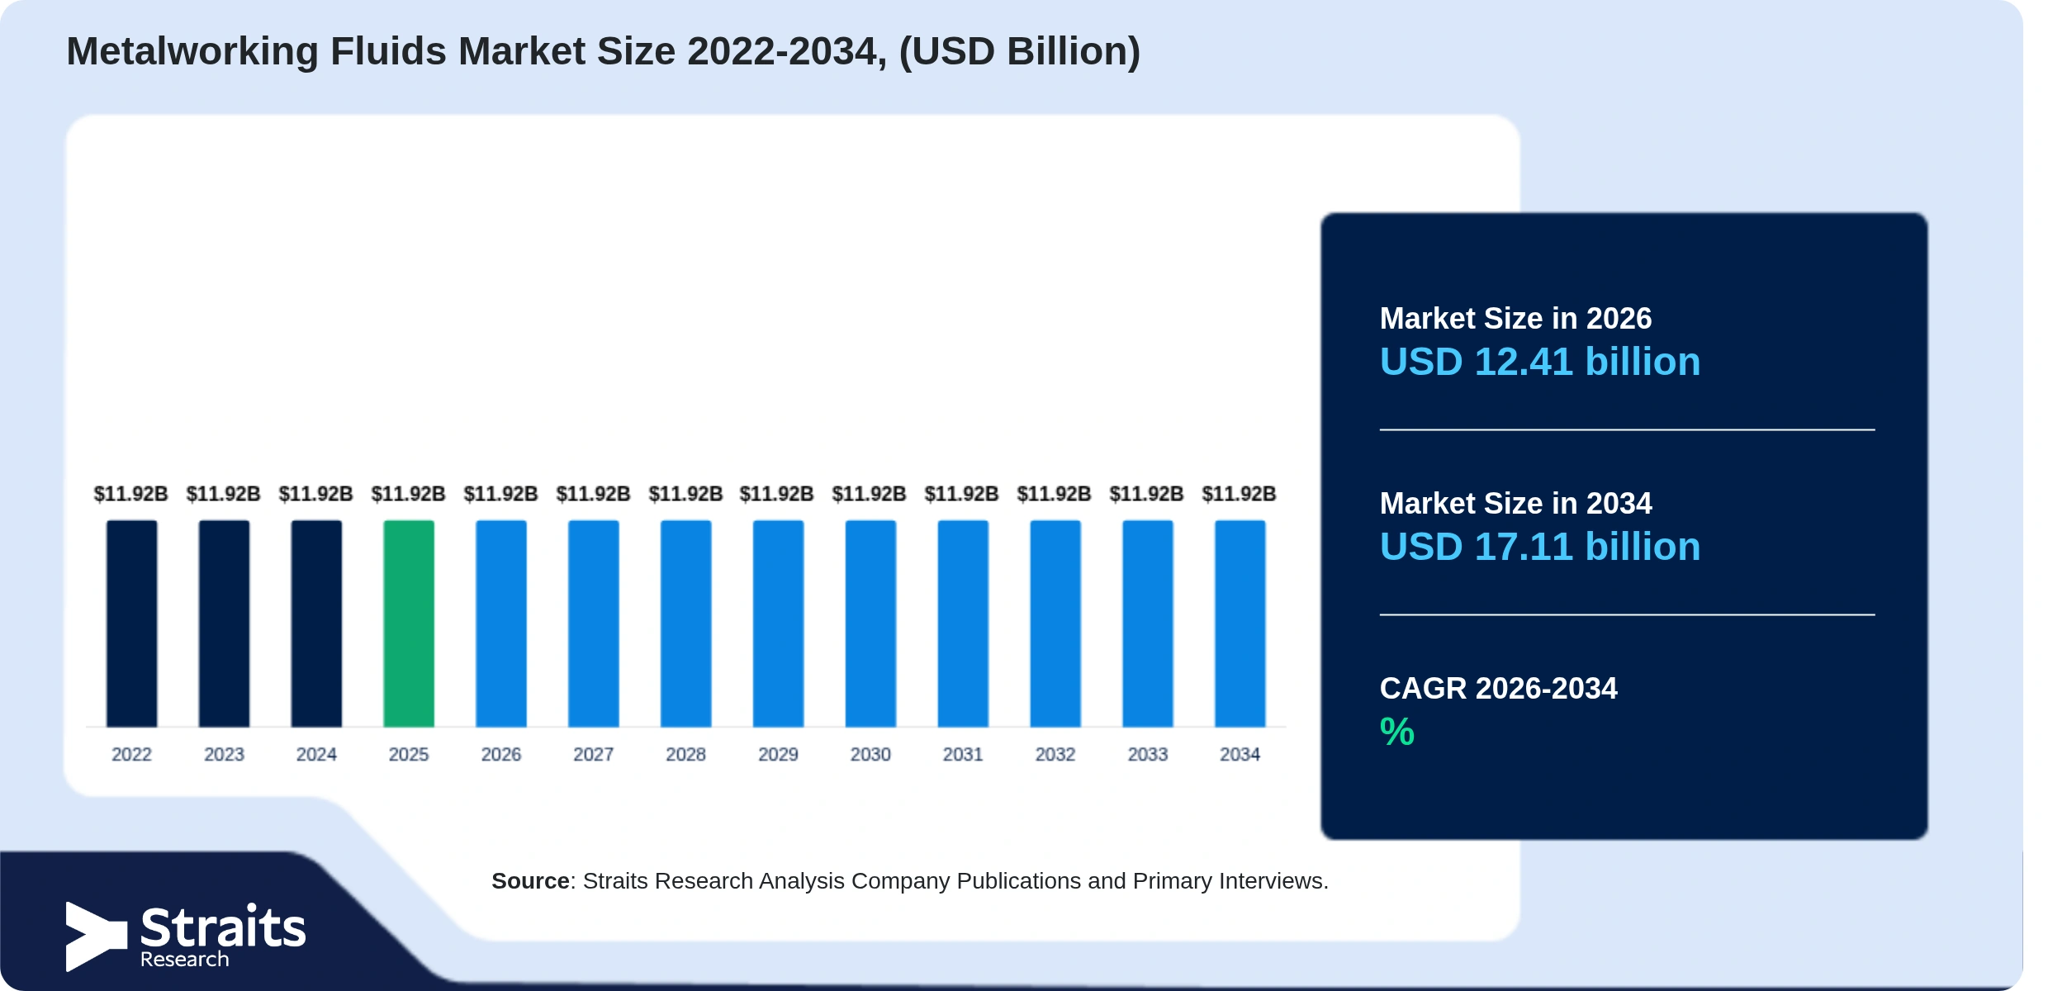Click the 'USD 12.41 billion' value
The width and height of the screenshot is (2048, 991).
click(x=1540, y=362)
